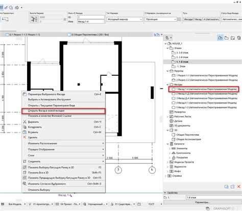The image size is (242, 211).
Task: Click the Параметры button under Properties
Action: pyautogui.click(x=202, y=202)
